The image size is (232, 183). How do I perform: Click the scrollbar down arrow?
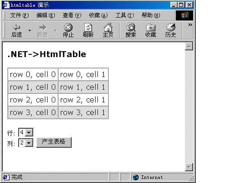click(x=189, y=167)
